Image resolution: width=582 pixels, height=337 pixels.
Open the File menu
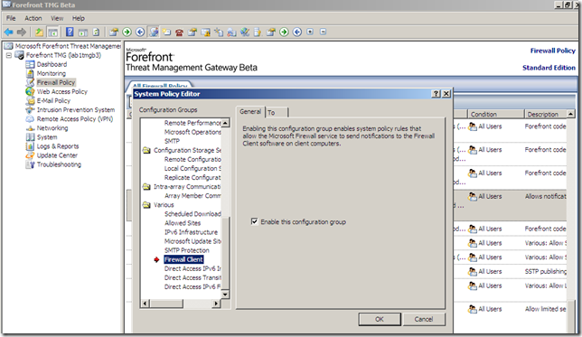11,18
